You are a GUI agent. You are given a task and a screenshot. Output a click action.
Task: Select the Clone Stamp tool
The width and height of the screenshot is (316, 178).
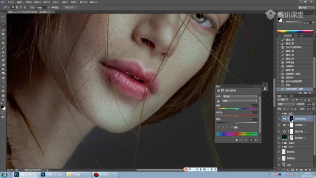(x=3, y=52)
